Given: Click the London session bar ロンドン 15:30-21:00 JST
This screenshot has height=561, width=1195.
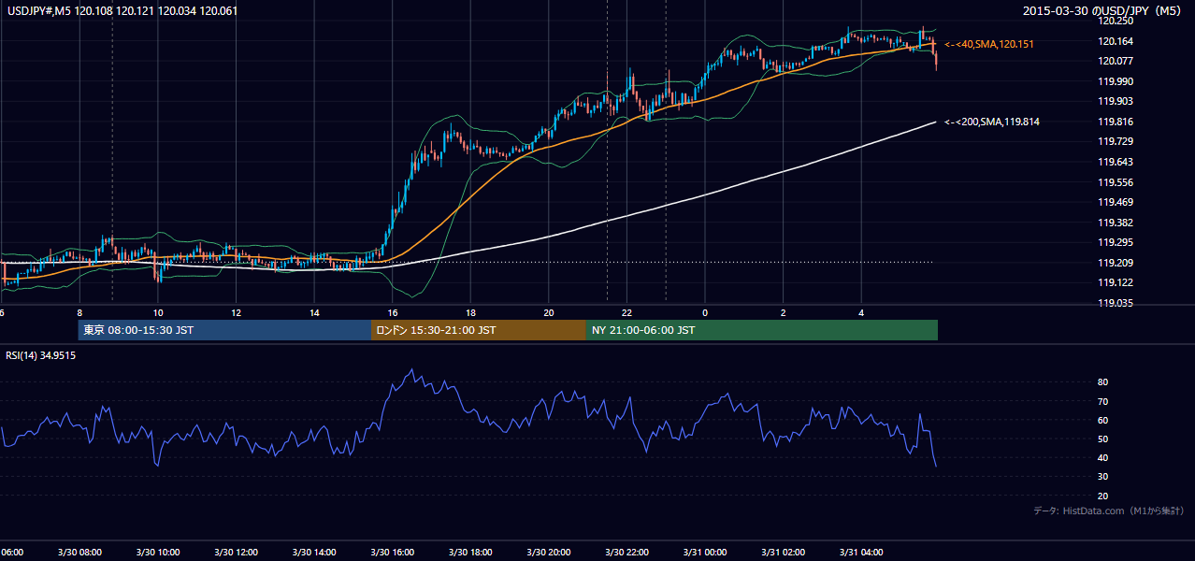Looking at the screenshot, I should tap(479, 330).
